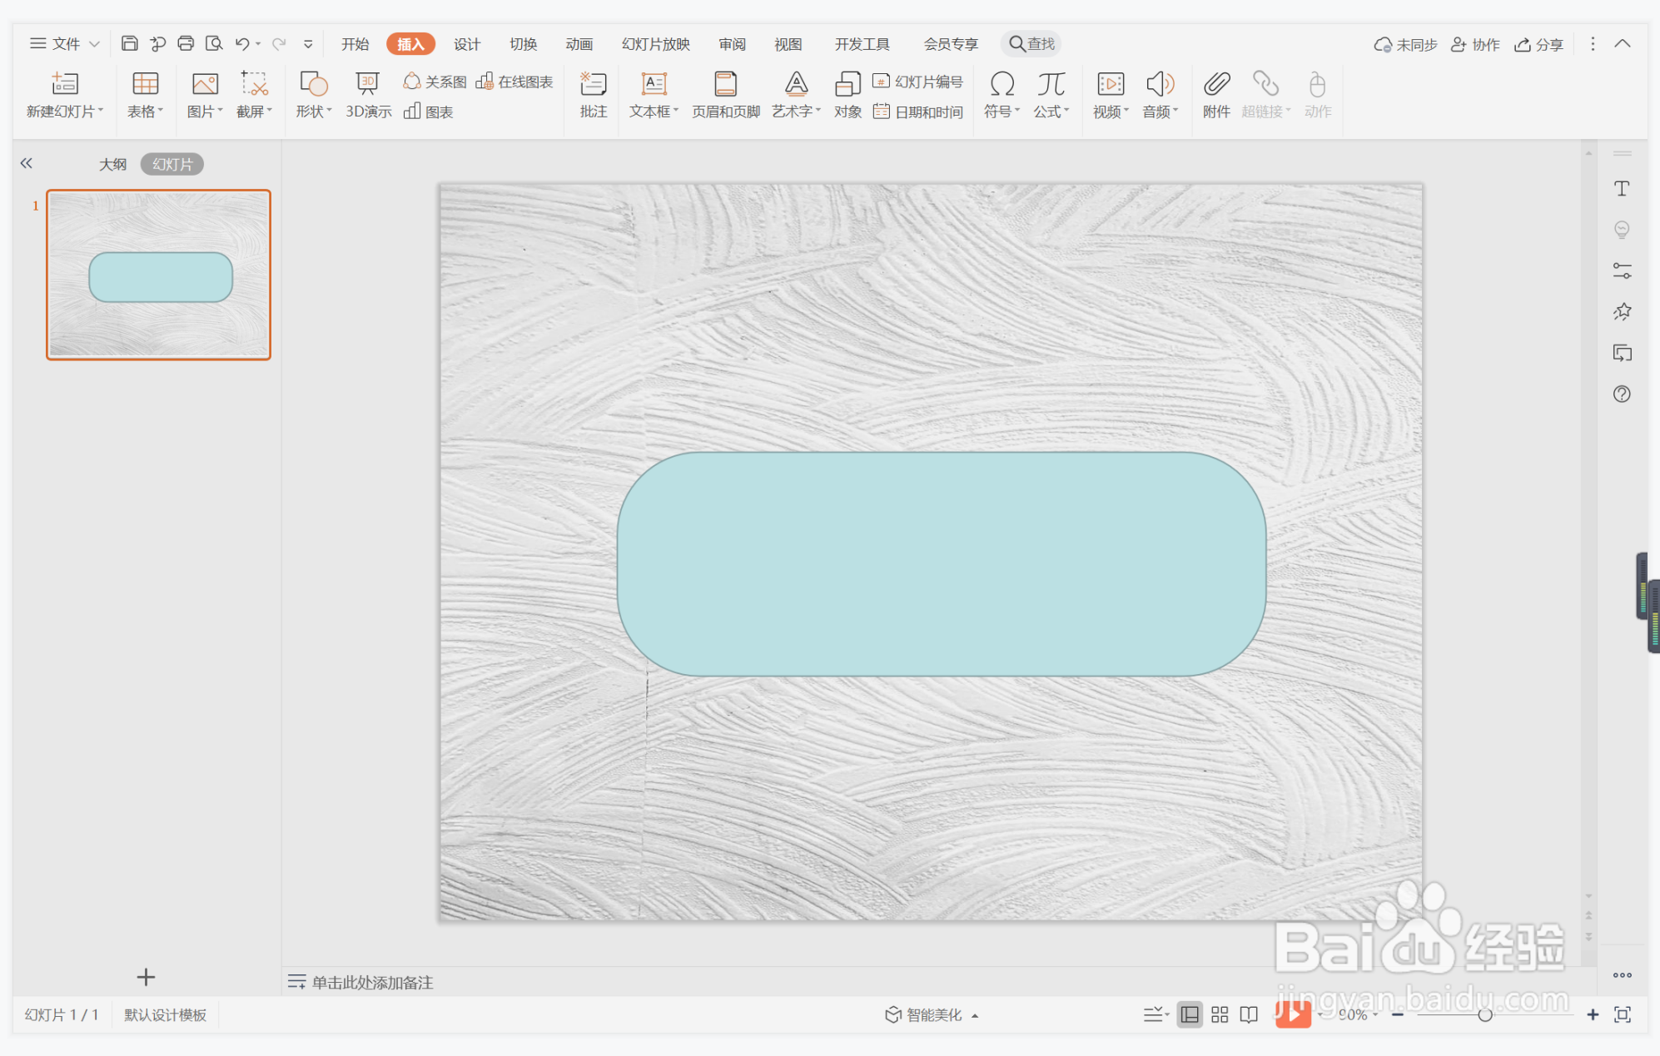Start slideshow with orange play button
The width and height of the screenshot is (1660, 1056).
(x=1293, y=1014)
